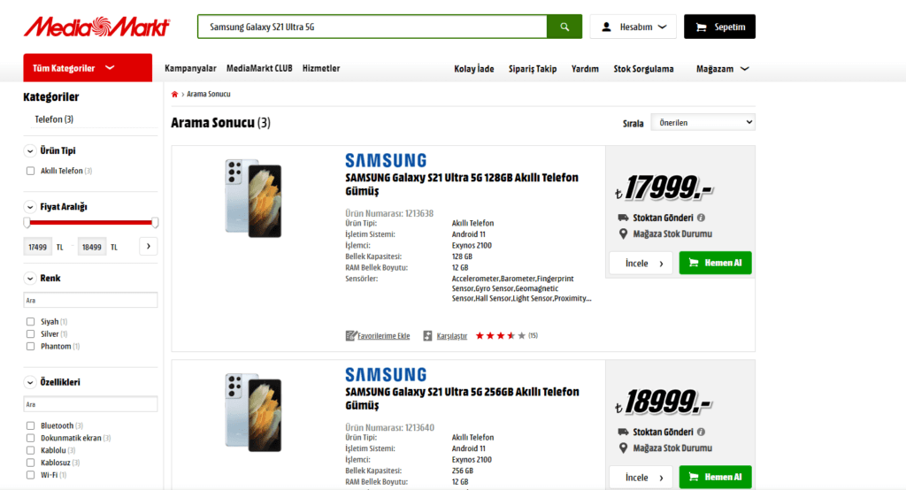Screen dimensions: 906x490
Task: Click the Favorilerime Ekle icon for 128GB phone
Action: coord(350,336)
